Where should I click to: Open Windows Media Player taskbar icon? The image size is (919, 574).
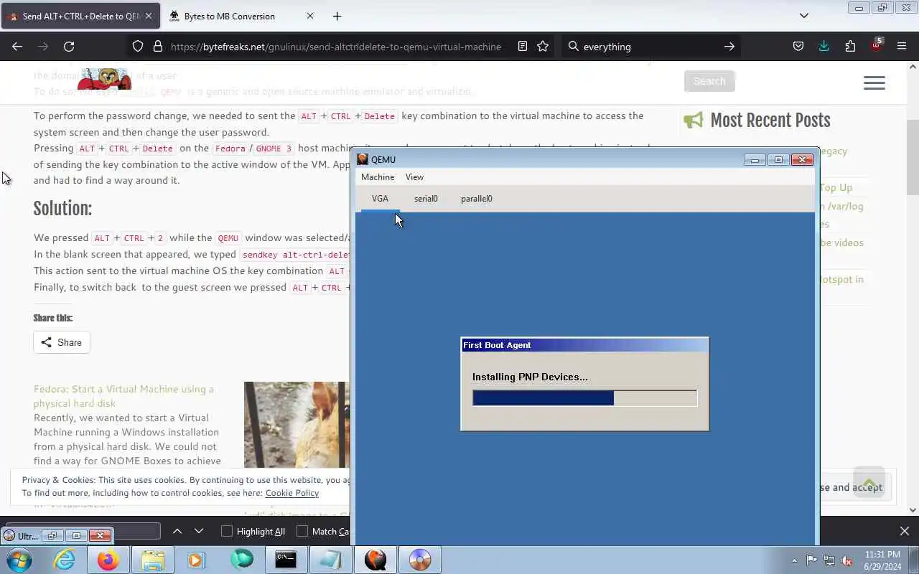[x=197, y=560]
